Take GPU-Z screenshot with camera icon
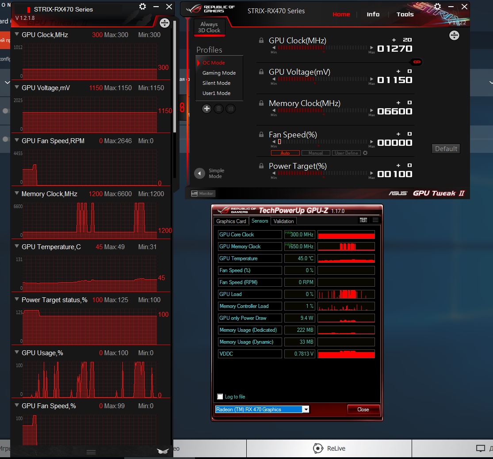Screen dimensions: 493x459 click(363, 220)
